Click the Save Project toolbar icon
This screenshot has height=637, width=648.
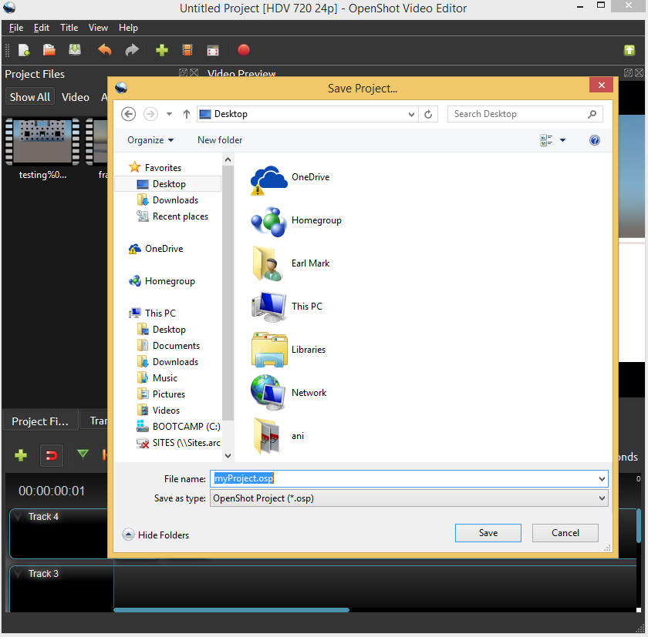click(x=75, y=50)
